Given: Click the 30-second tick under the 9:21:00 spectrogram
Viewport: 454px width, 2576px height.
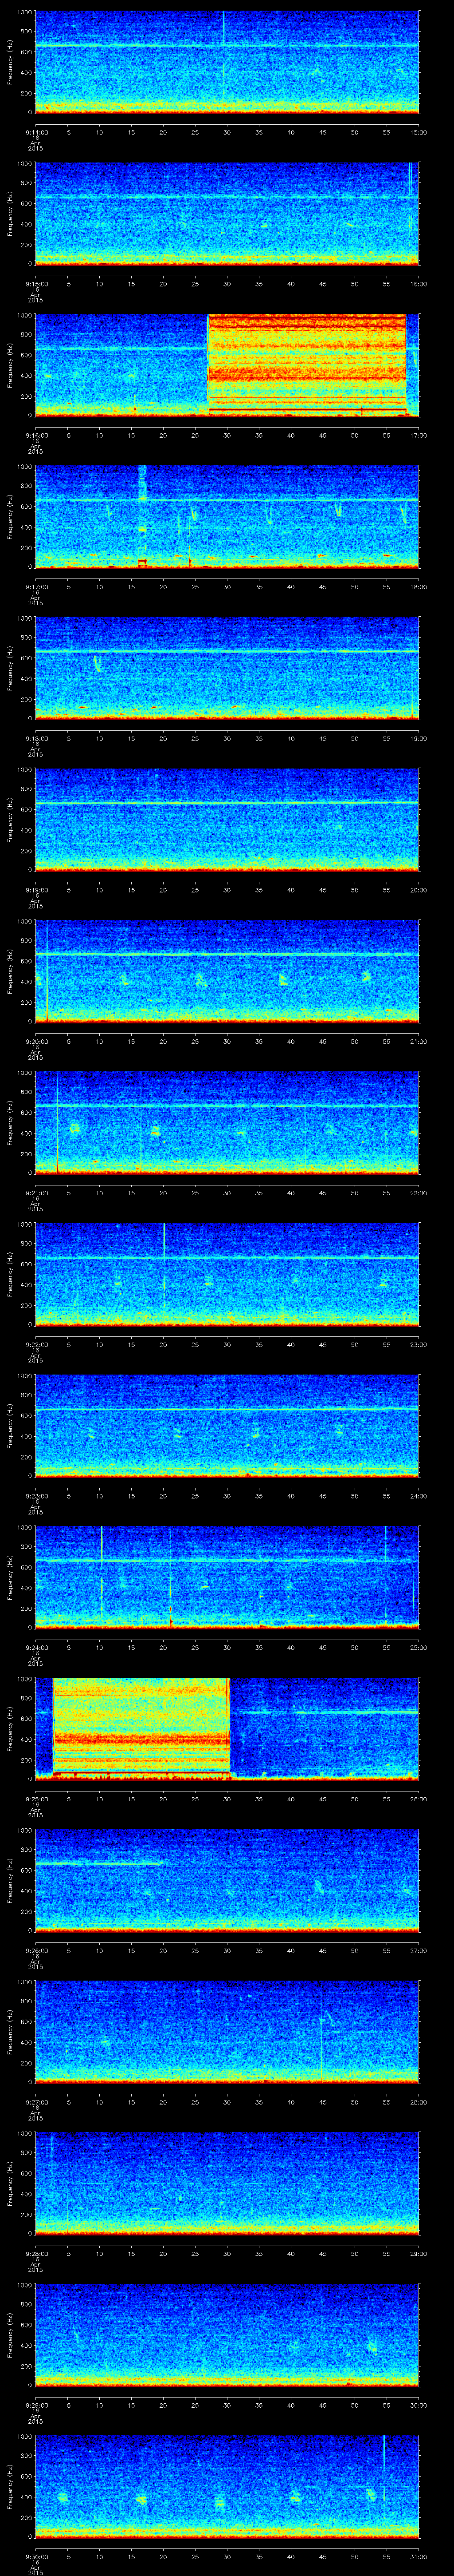Looking at the screenshot, I should coord(227,1192).
